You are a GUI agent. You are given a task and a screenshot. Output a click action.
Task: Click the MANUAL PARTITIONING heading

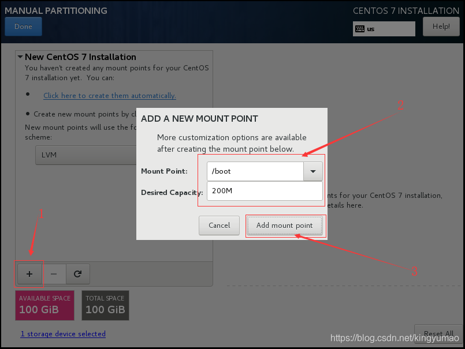(56, 10)
